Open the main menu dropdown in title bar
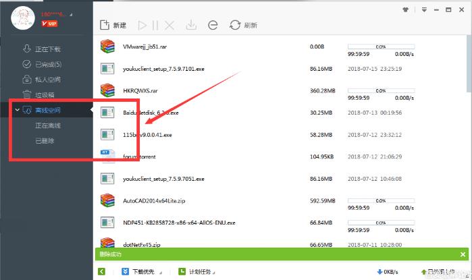 point(424,9)
